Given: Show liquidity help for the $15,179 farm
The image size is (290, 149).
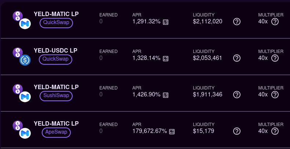Looking at the screenshot, I should [237, 131].
